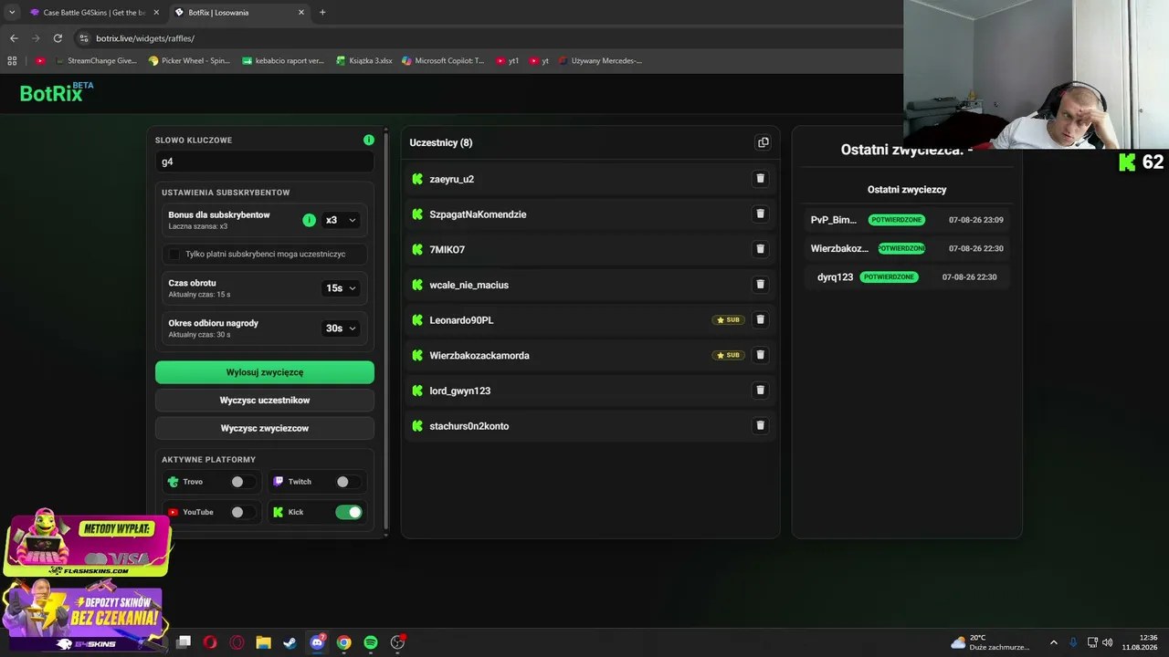The width and height of the screenshot is (1169, 657).
Task: Open the kebabcio raport bookmark
Action: point(283,61)
